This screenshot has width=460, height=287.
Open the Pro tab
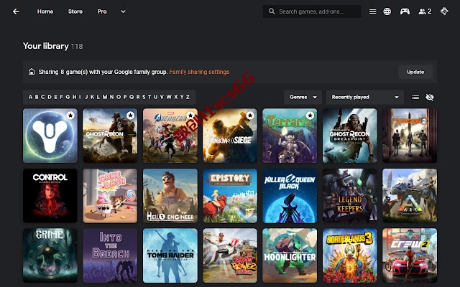click(102, 11)
